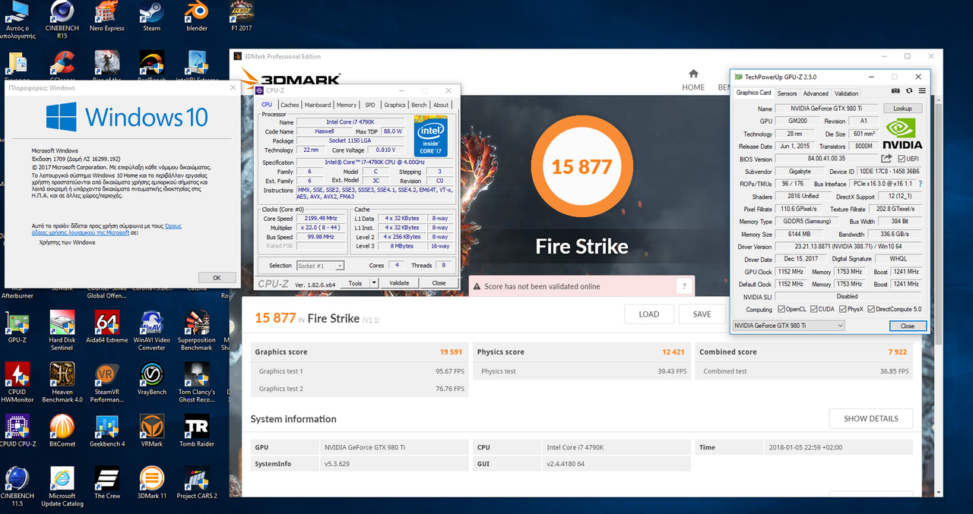The width and height of the screenshot is (973, 514).
Task: Toggle the UEFI checkbox in GPU-Z
Action: (902, 159)
